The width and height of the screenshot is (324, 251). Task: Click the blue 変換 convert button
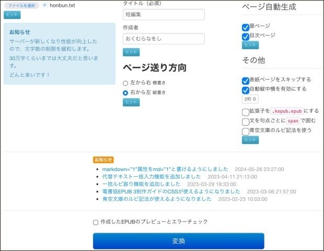click(x=179, y=241)
